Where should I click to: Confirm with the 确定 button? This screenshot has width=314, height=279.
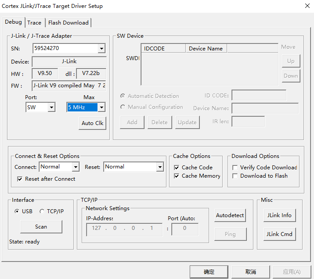tap(209, 272)
